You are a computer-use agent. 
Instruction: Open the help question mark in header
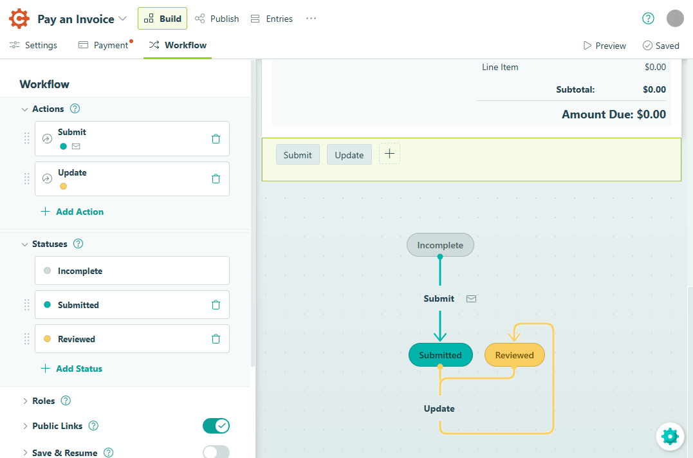[648, 19]
